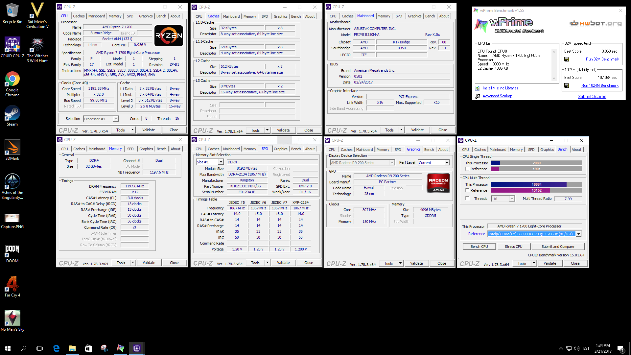Expand Tools arrow in the SPD window
Image resolution: width=631 pixels, height=355 pixels.
(268, 263)
